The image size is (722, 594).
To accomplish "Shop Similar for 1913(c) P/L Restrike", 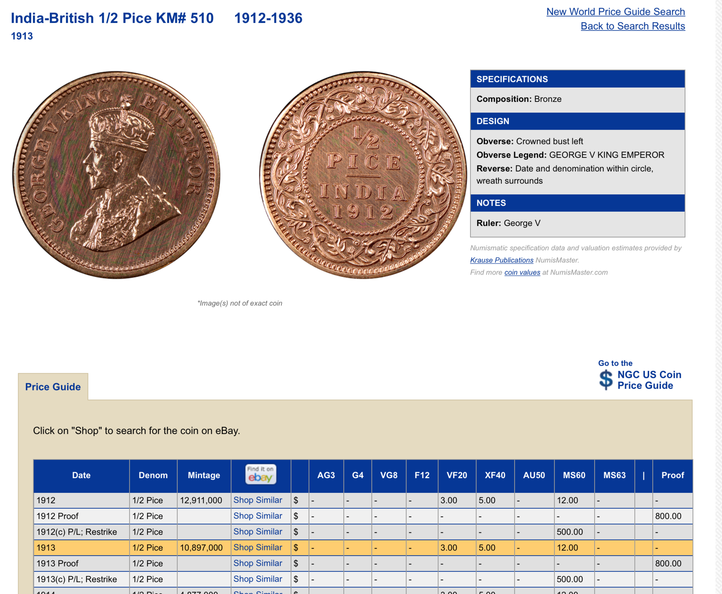I will point(258,579).
